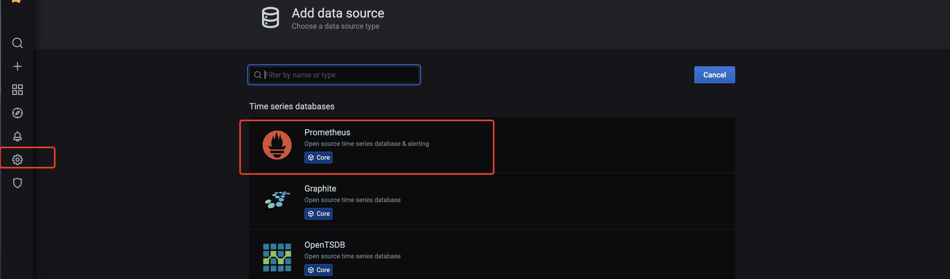
Task: Click the Create plus icon in the sidebar
Action: (17, 66)
